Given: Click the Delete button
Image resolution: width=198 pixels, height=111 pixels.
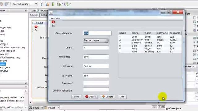Looking at the screenshot, I should pyautogui.click(x=90, y=97).
